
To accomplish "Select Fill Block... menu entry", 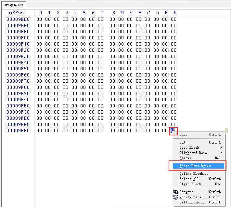I will point(199,202).
